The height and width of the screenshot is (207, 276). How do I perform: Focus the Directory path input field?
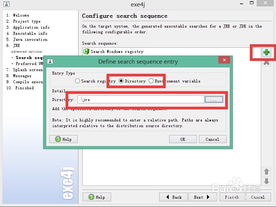point(141,100)
